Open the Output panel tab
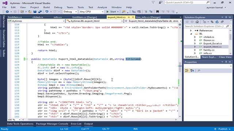This screenshot has width=234, height=131. tap(88, 124)
